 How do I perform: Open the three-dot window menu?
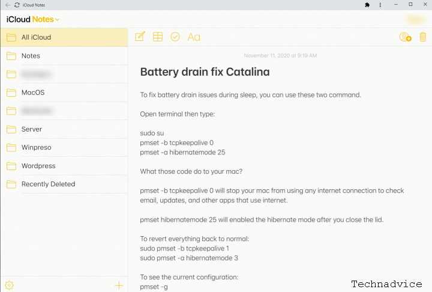point(380,5)
